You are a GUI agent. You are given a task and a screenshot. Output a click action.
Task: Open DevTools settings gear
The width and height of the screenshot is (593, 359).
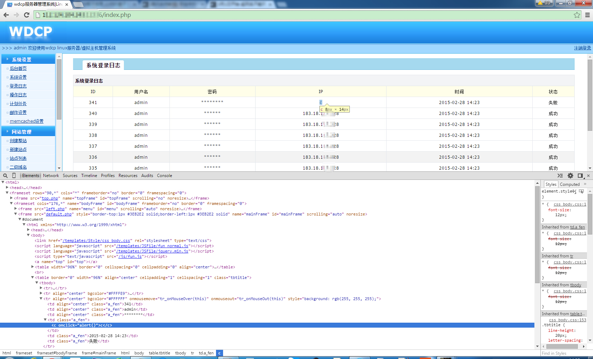(570, 176)
